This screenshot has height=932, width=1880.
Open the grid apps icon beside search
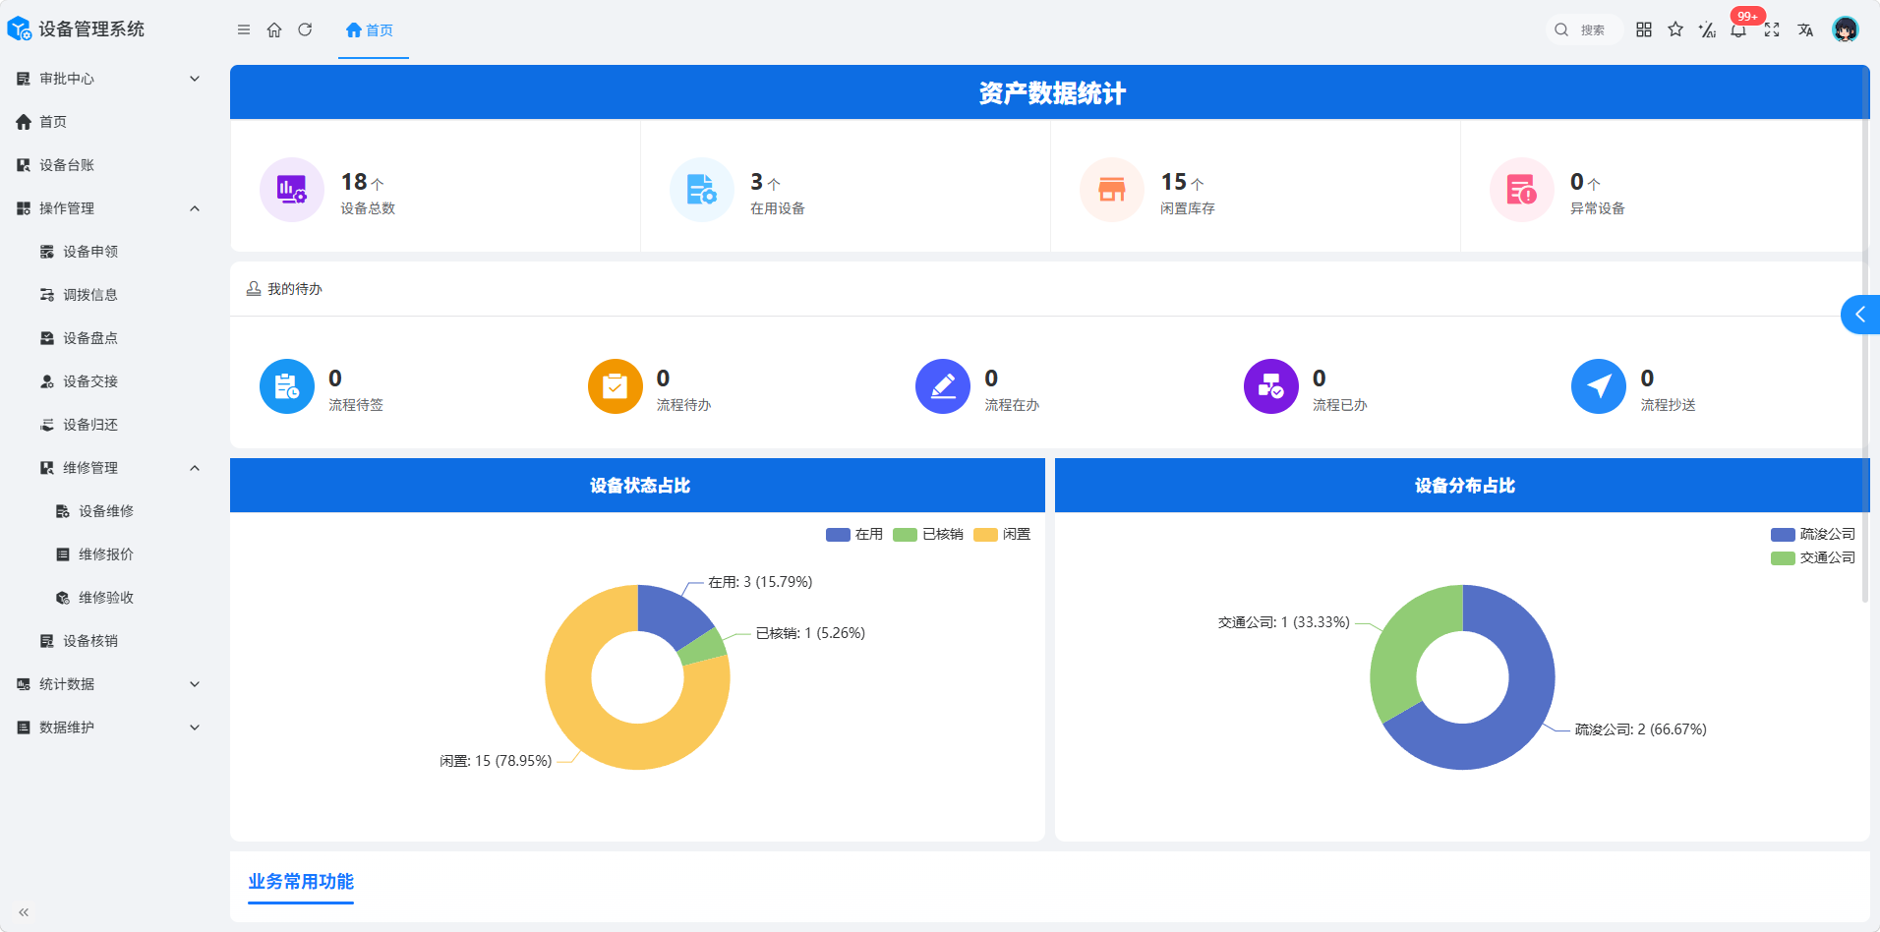(1644, 29)
